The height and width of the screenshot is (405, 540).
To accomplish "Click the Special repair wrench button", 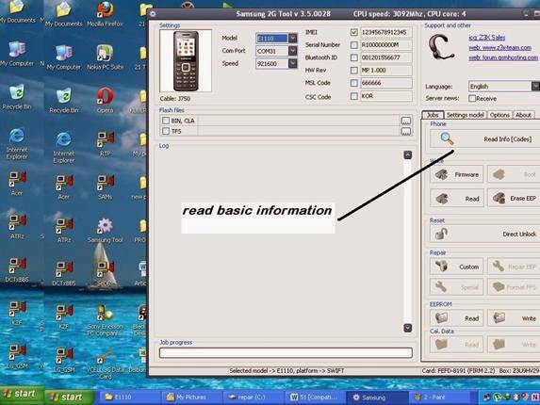I will [x=457, y=287].
